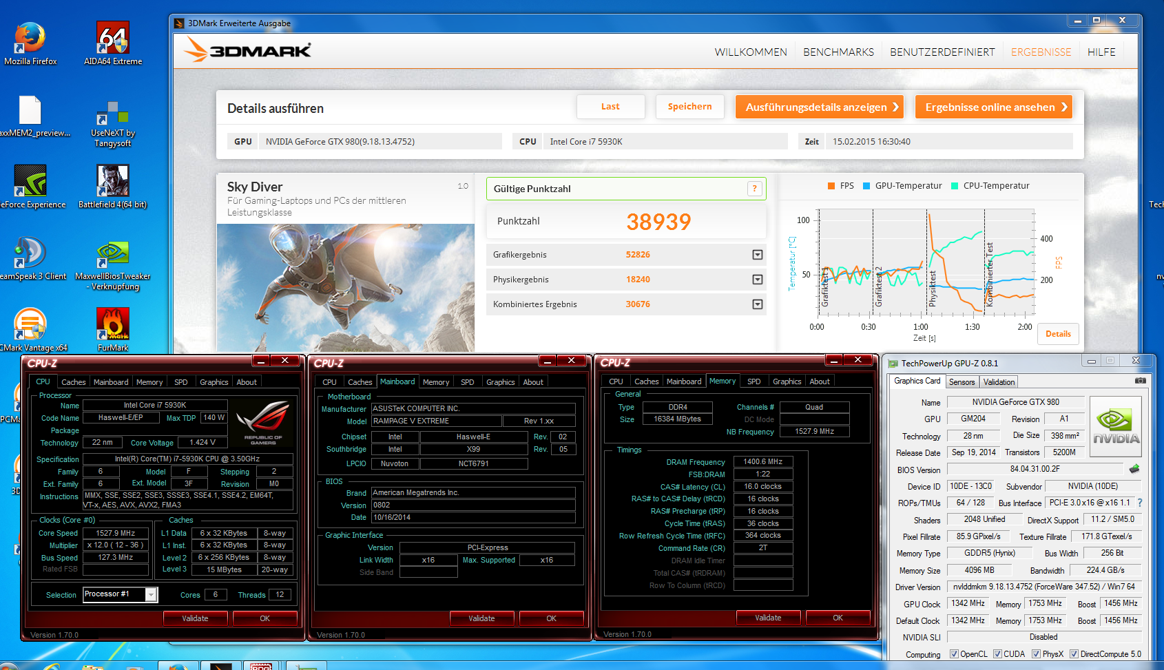The width and height of the screenshot is (1164, 670).
Task: Click the GPU name field in GPU-Z
Action: pyautogui.click(x=1015, y=402)
